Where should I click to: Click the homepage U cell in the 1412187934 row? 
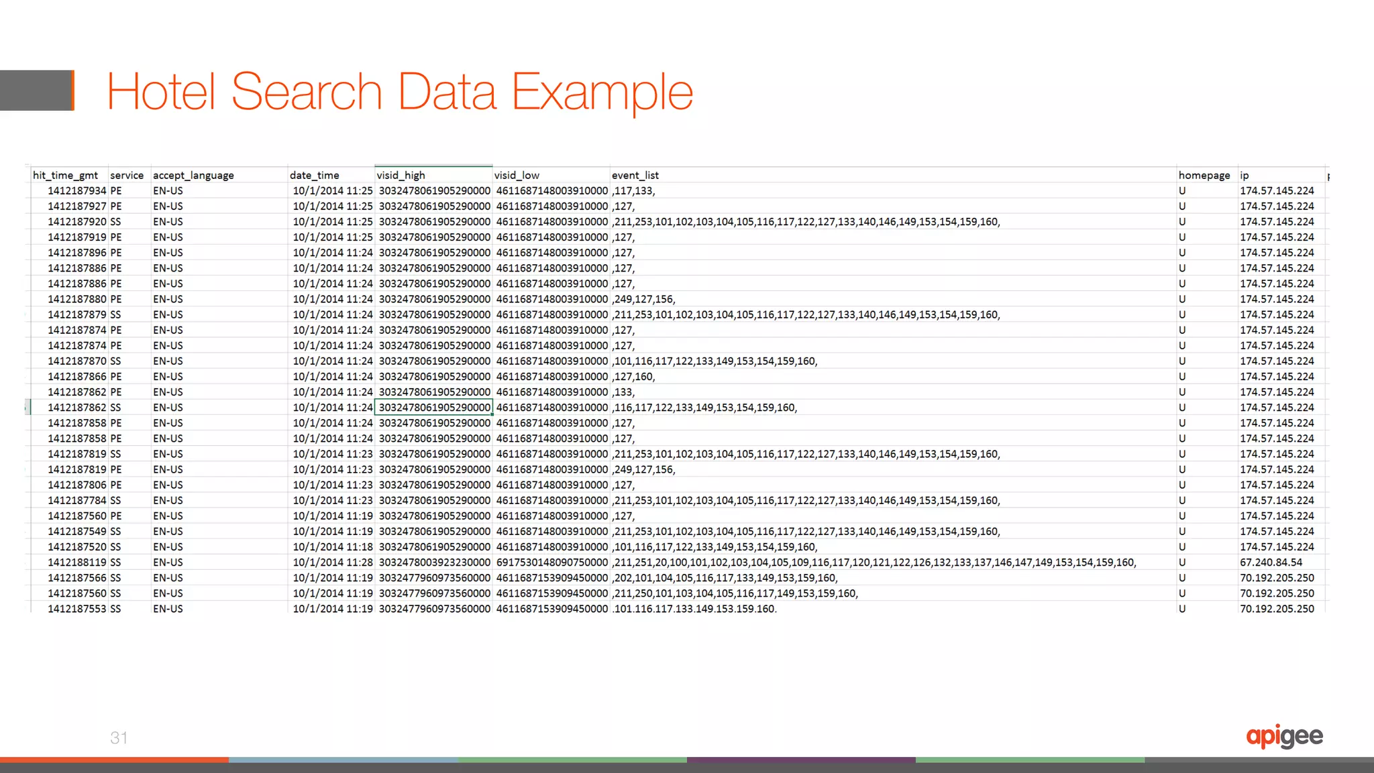coord(1207,190)
